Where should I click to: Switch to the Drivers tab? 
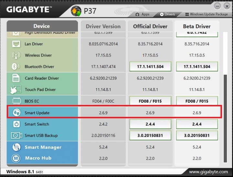point(167,14)
